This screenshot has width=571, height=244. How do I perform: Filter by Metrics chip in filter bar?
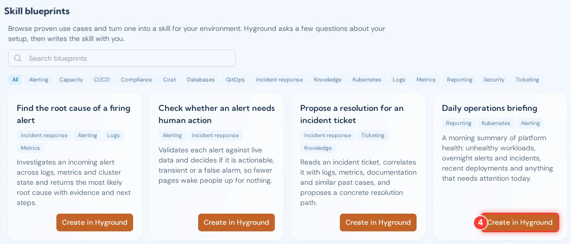coord(426,79)
